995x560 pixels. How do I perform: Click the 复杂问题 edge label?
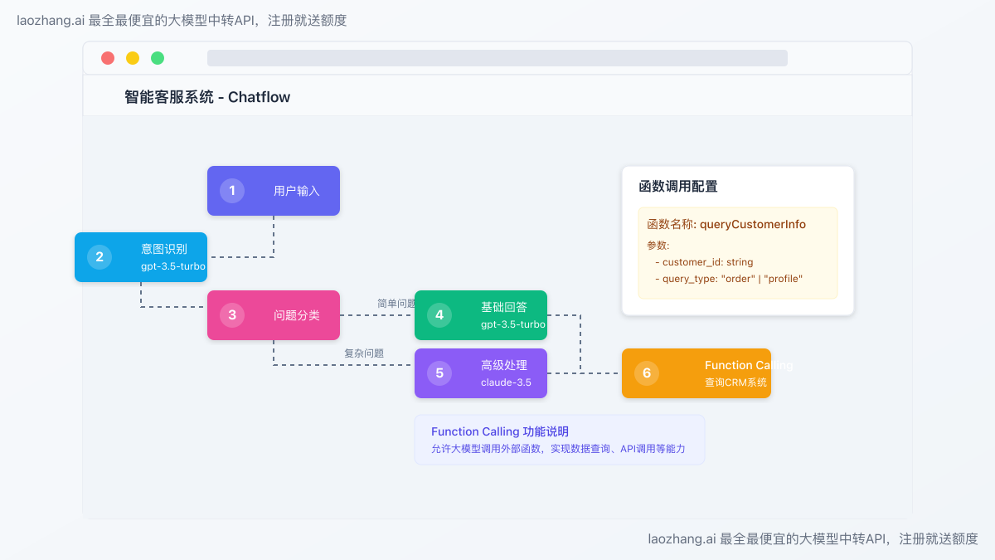click(364, 353)
